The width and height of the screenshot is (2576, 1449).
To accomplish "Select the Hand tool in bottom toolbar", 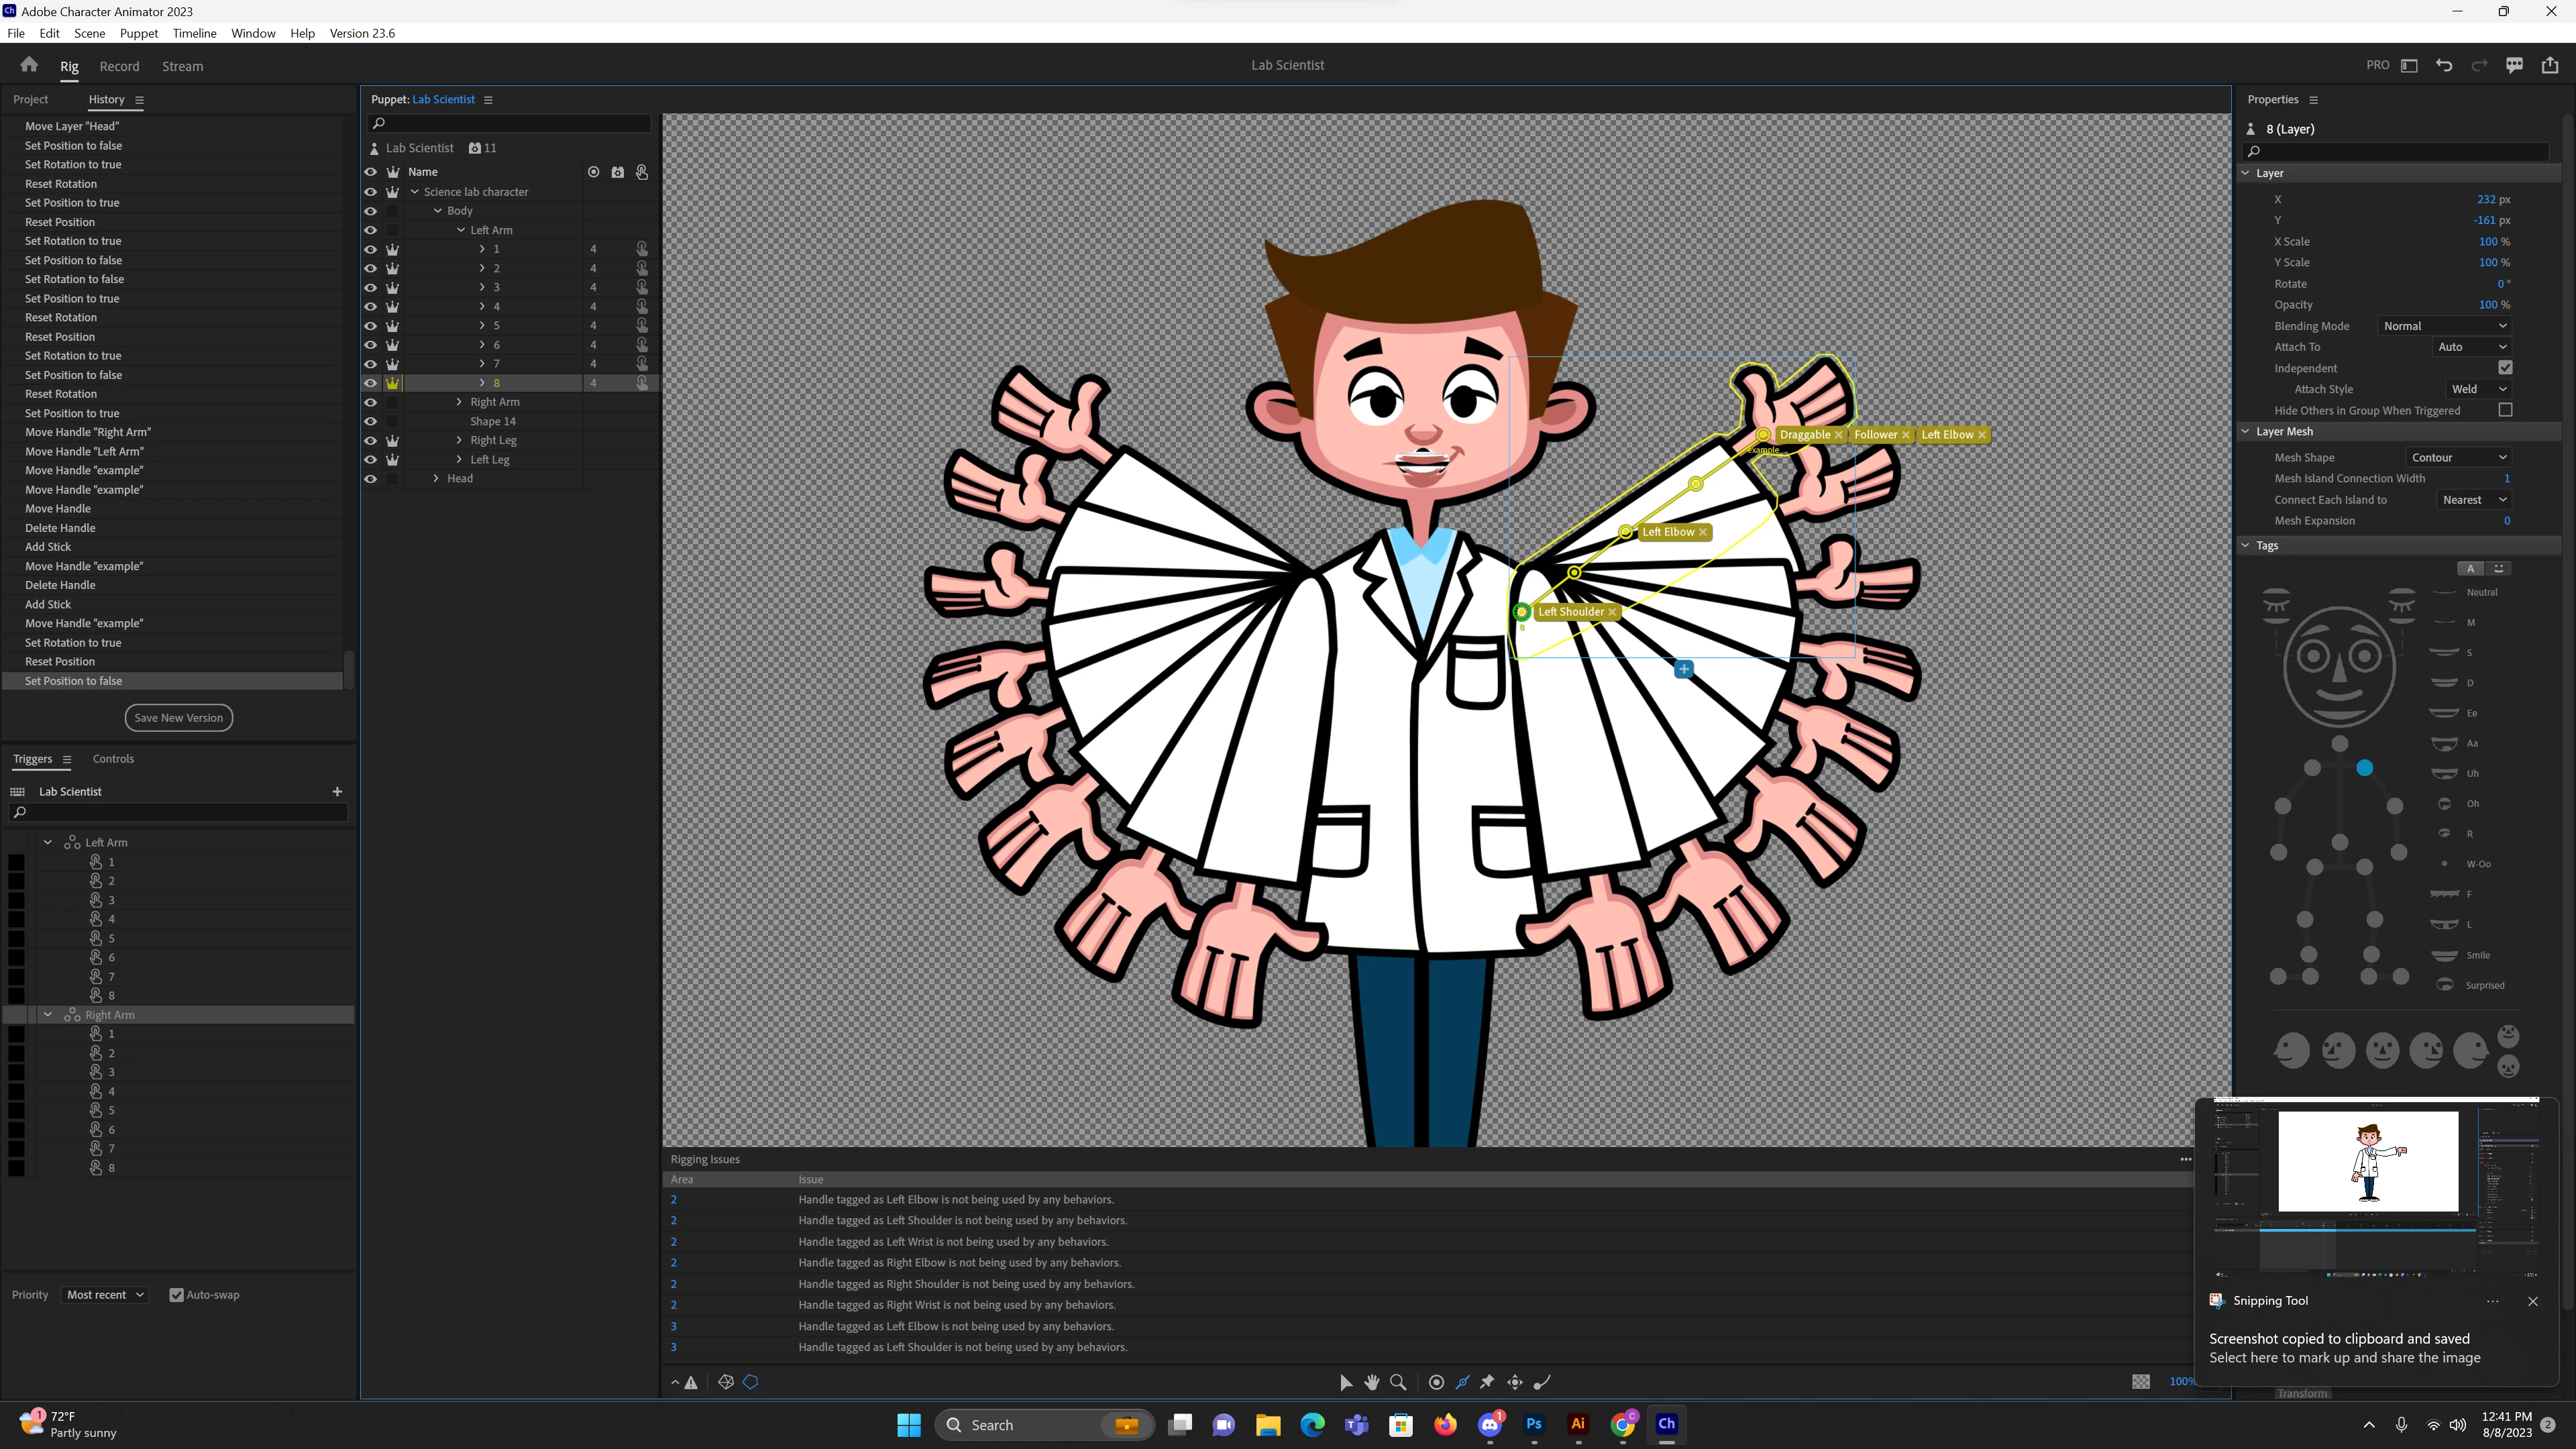I will click(1372, 1382).
